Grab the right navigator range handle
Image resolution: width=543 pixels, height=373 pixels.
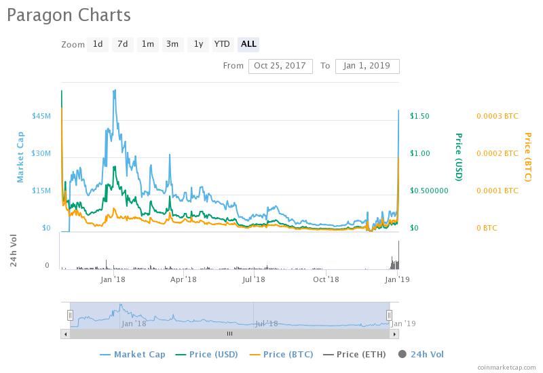pos(389,315)
